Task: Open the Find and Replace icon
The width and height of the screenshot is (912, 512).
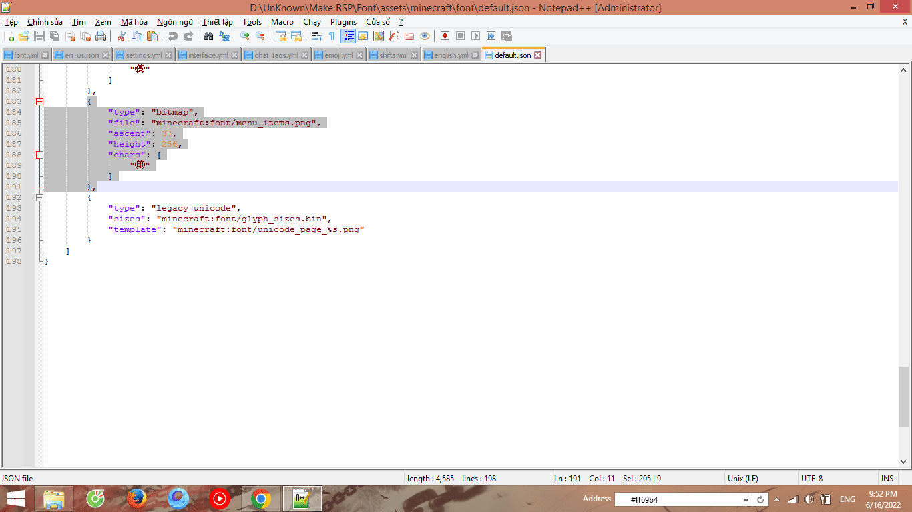Action: [224, 36]
